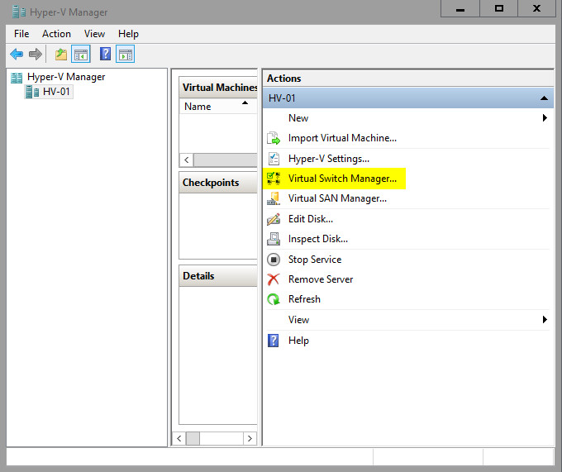The width and height of the screenshot is (562, 472).
Task: Click Inspect Disk... action
Action: tap(318, 239)
